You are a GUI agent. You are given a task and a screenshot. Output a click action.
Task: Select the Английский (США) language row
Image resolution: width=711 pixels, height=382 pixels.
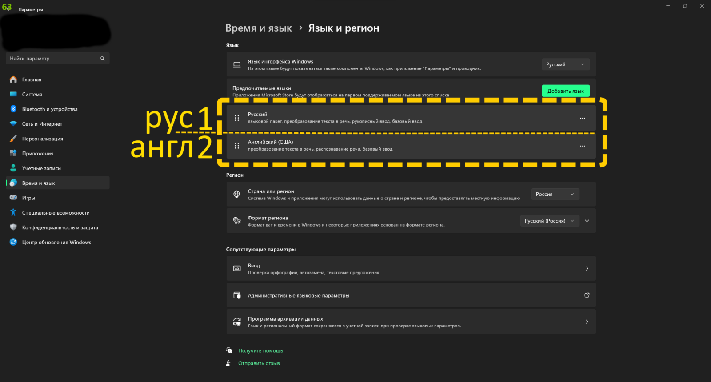411,146
